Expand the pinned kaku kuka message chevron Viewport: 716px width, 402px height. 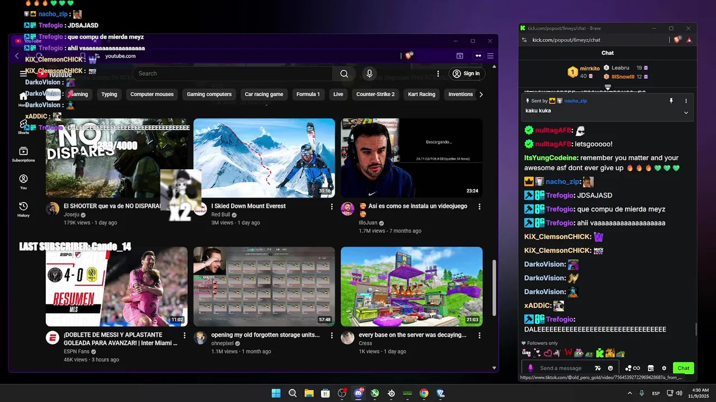686,112
